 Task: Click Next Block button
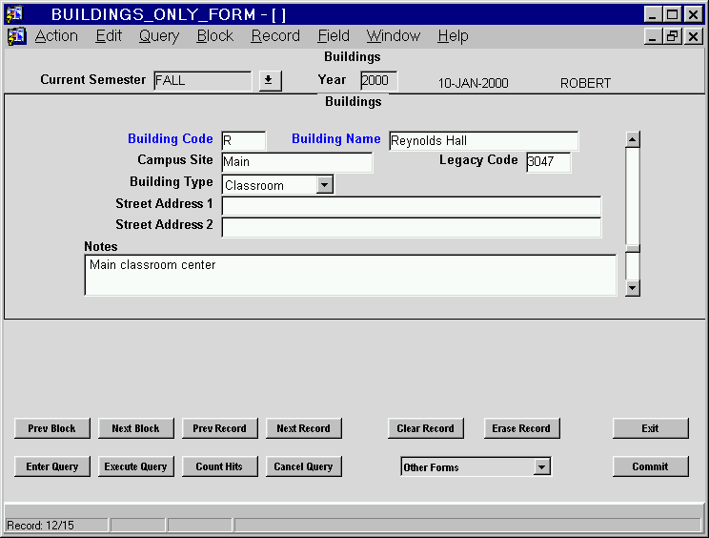(x=135, y=428)
